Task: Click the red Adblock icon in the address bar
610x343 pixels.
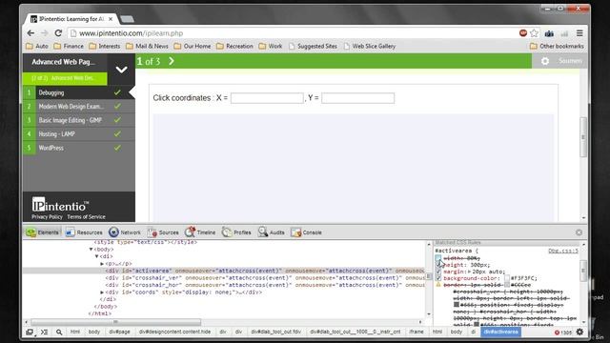Action: 523,33
